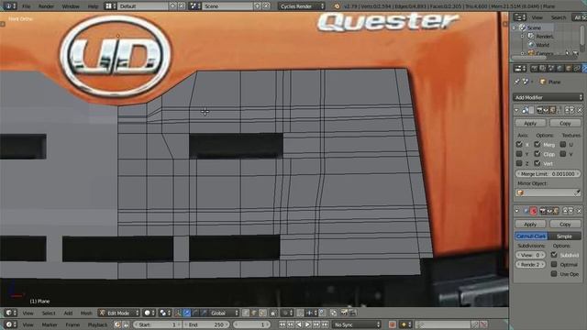
Task: Toggle Subdivide UVs checkbox
Action: pyautogui.click(x=554, y=255)
